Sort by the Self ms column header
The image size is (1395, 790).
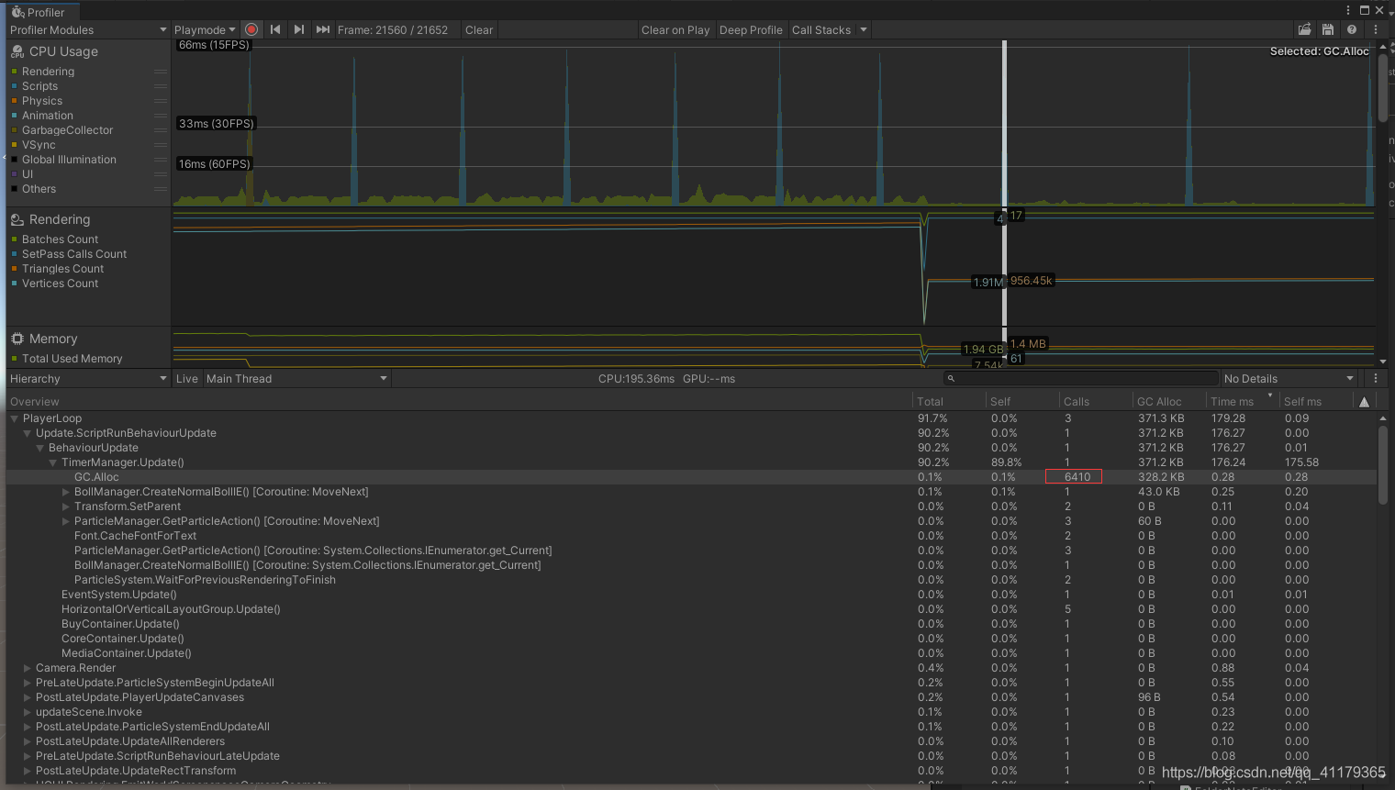point(1316,402)
